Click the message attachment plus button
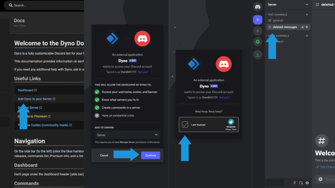This screenshot has height=188, width=335. pos(321,179)
